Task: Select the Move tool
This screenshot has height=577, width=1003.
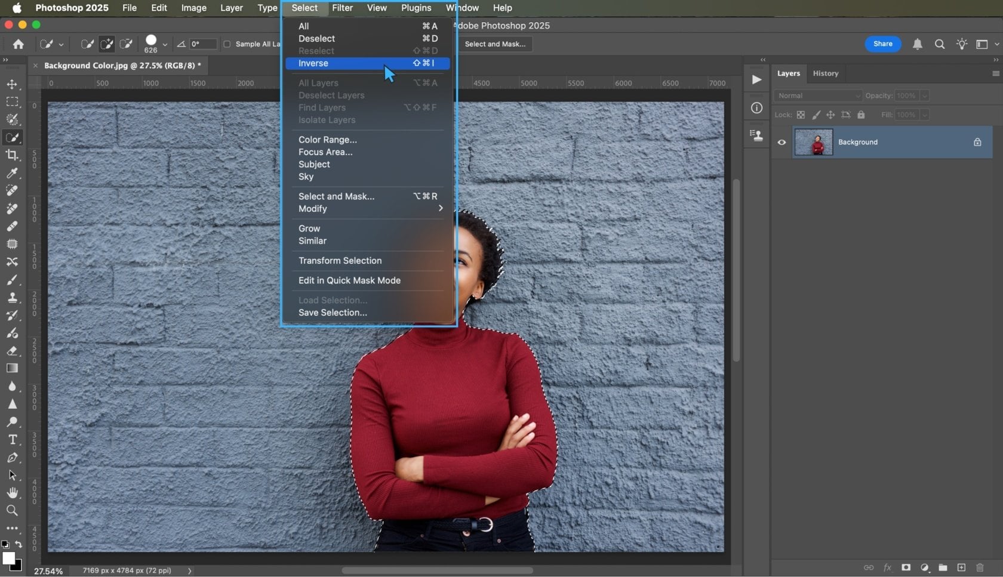Action: coord(13,84)
